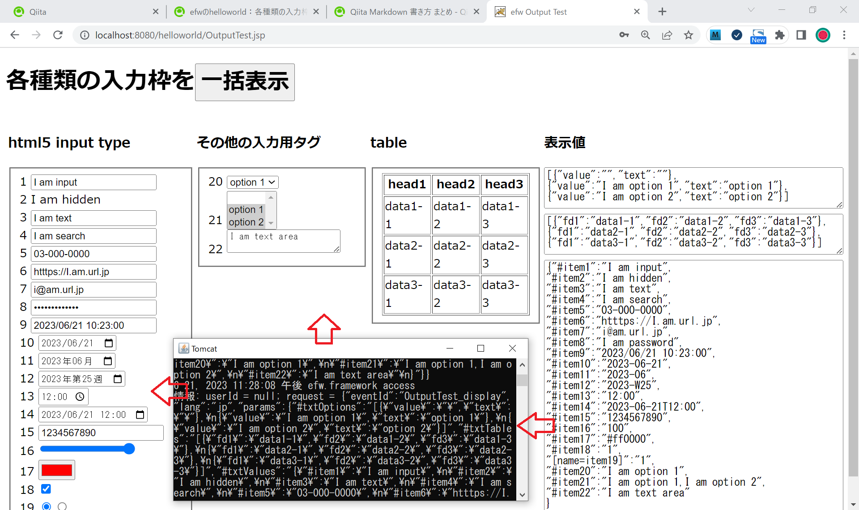Click the browser reload page icon
Screen dimensions: 859x510
coord(58,35)
